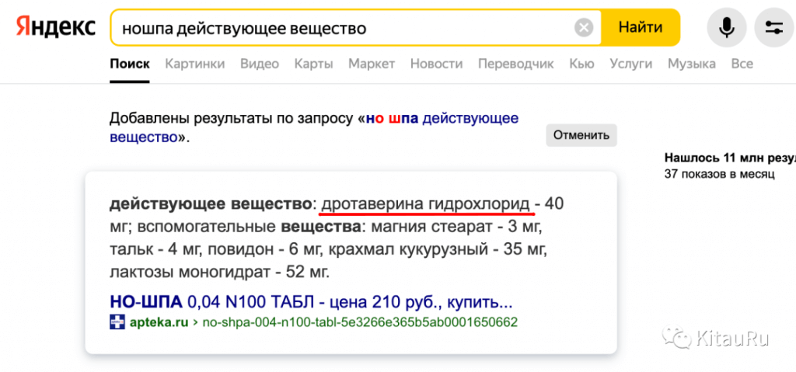Switch to the Переводчик tab

[516, 64]
